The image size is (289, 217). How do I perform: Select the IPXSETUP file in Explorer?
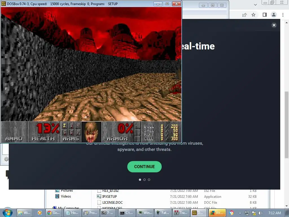[x=110, y=197]
